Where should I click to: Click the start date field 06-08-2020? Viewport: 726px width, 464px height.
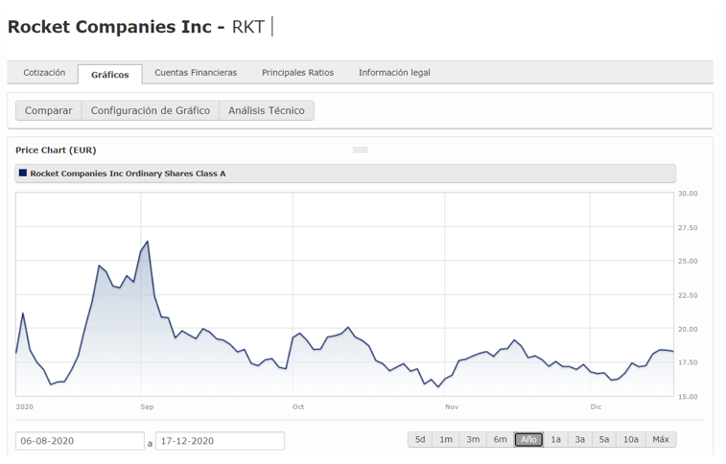pos(80,441)
